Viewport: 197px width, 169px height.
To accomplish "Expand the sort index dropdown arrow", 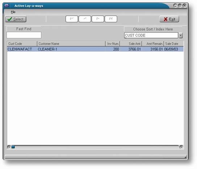I will click(181, 35).
